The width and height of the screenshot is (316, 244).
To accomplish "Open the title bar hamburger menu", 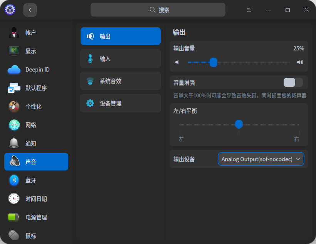I will pyautogui.click(x=249, y=10).
